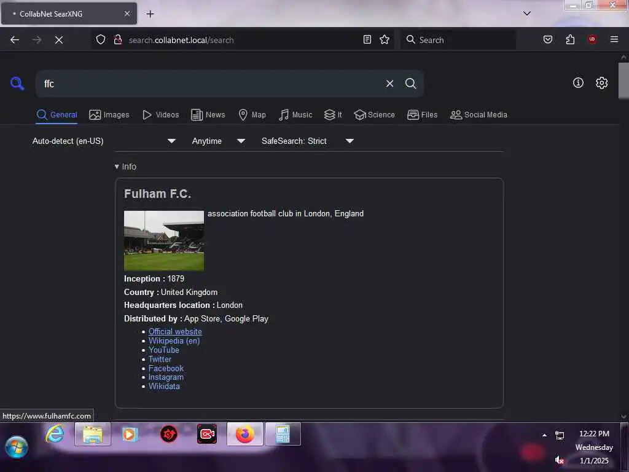Open the Anytime time range dropdown
629x472 pixels.
coord(218,141)
